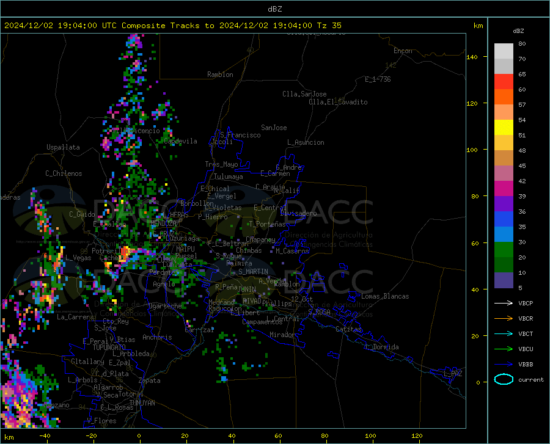Click the Mirador map label

(282, 335)
